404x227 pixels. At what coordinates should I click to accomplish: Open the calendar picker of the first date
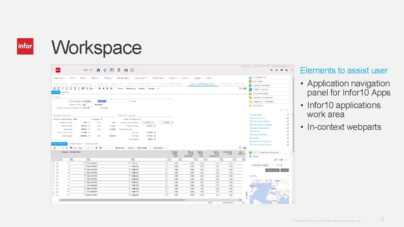point(153,122)
